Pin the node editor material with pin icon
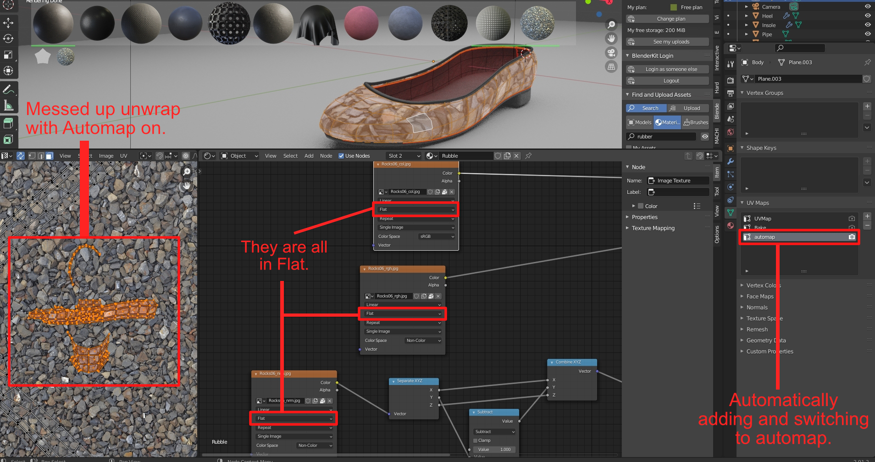This screenshot has height=462, width=875. pos(528,156)
